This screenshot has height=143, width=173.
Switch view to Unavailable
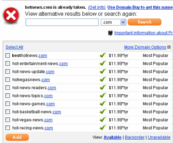(159, 137)
